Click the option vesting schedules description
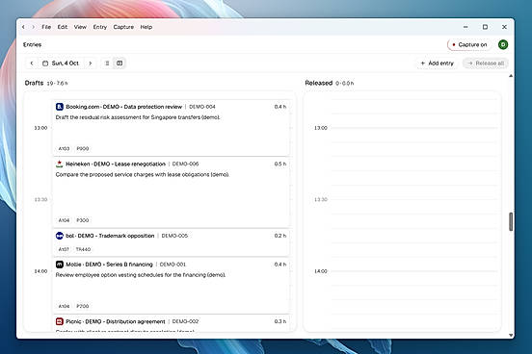The image size is (532, 354). click(x=141, y=275)
